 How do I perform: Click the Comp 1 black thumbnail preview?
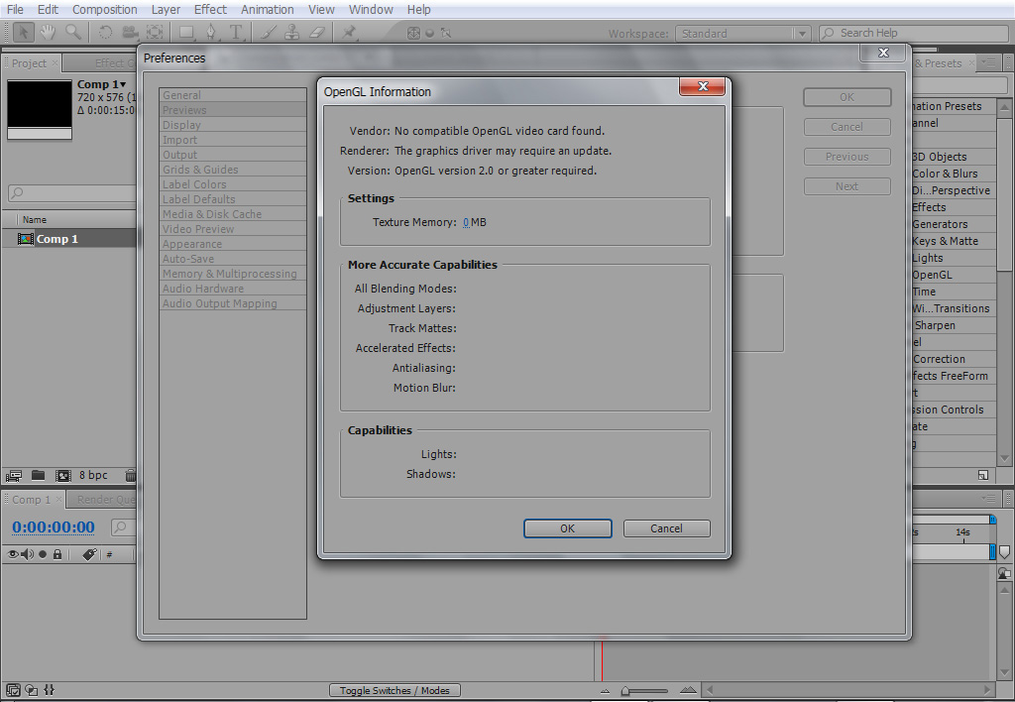[x=40, y=104]
